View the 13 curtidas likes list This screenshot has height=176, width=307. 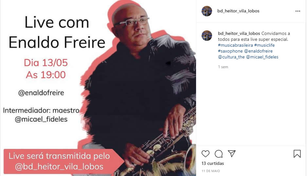(x=213, y=163)
